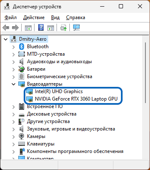Image resolution: width=150 pixels, height=170 pixels.
Task: Select NVIDIA GeForce RTX 3060 Laptop GPU text
Action: pyautogui.click(x=76, y=99)
